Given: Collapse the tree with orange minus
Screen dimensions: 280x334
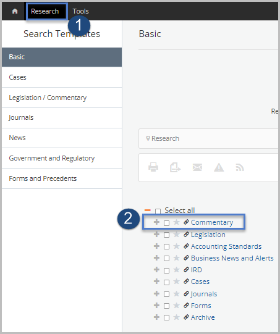Looking at the screenshot, I should (x=148, y=211).
